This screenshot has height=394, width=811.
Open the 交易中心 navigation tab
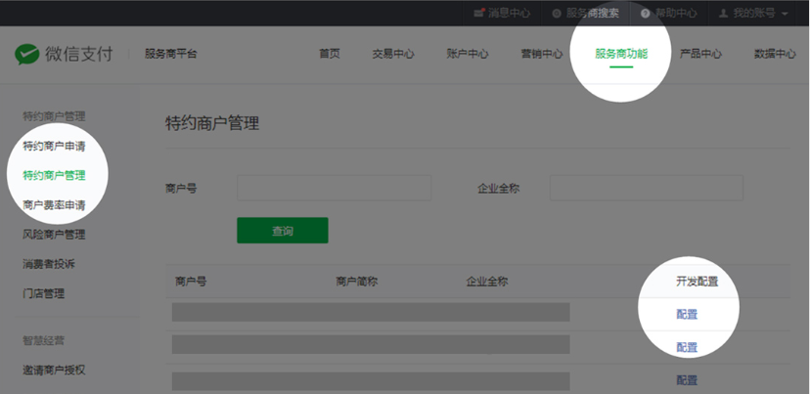[393, 55]
